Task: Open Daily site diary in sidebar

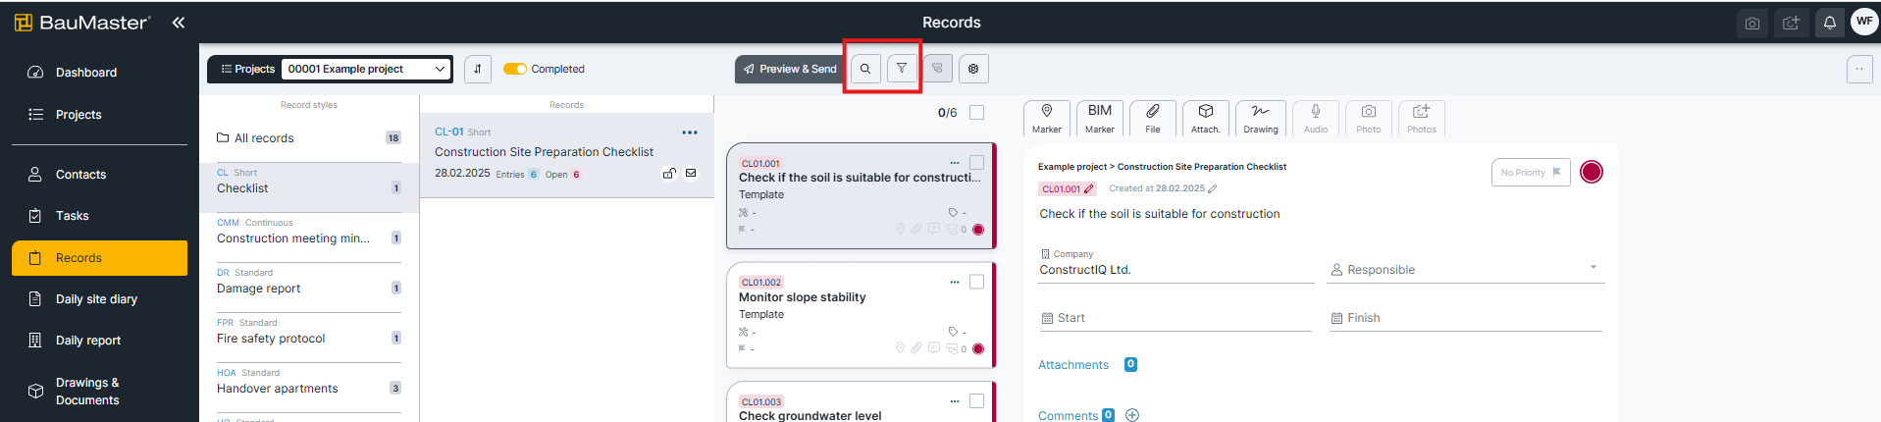Action: click(99, 299)
